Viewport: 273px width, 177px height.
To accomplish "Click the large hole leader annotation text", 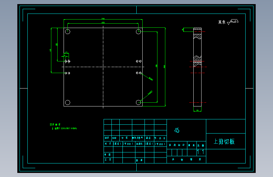I will click(150, 93).
